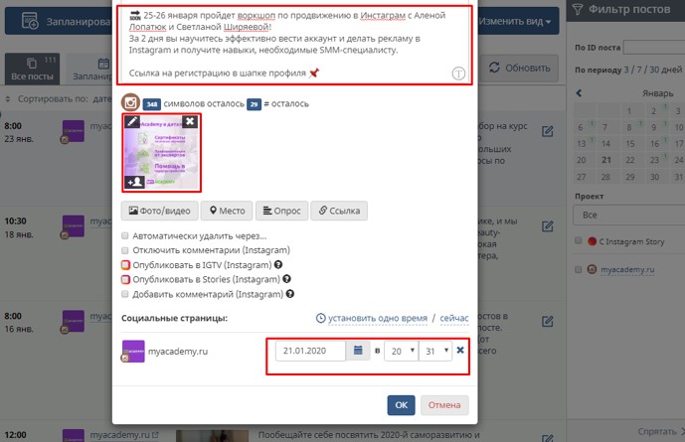This screenshot has height=442, width=685.
Task: Click the 3 / 7 / 30 дней period text
Action: pyautogui.click(x=652, y=70)
